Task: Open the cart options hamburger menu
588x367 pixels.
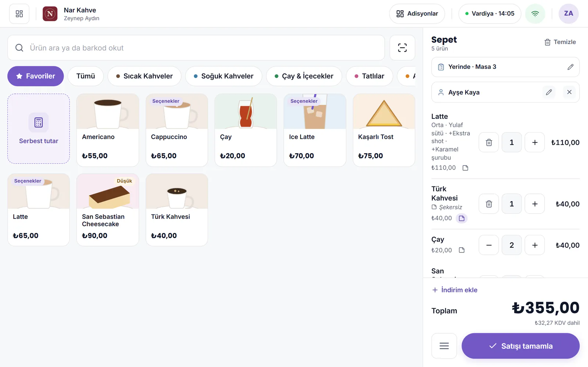Action: coord(444,346)
